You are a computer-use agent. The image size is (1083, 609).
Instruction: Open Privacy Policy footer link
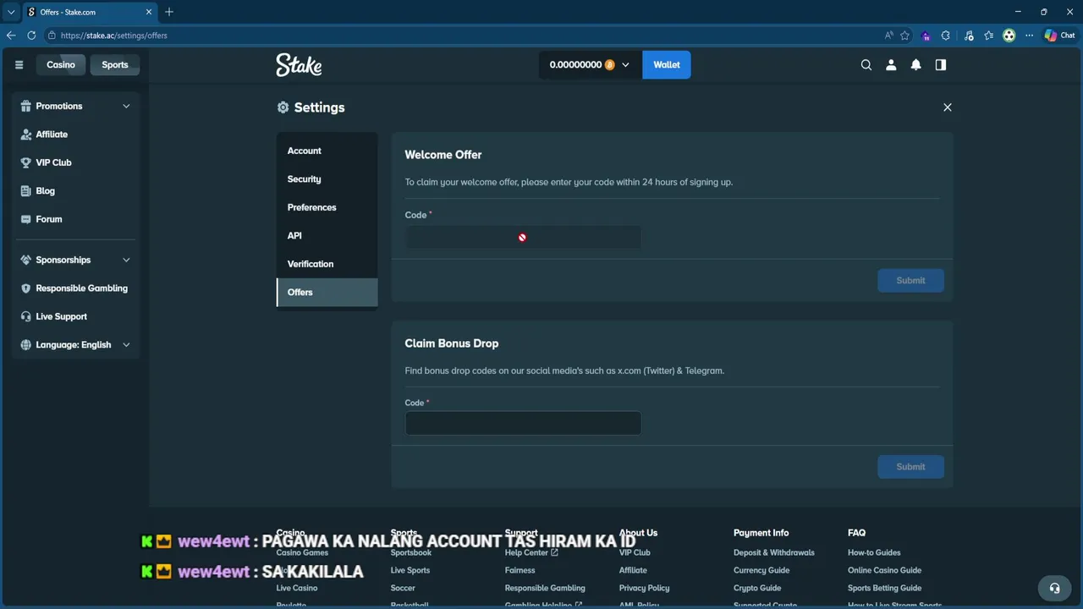pyautogui.click(x=644, y=588)
